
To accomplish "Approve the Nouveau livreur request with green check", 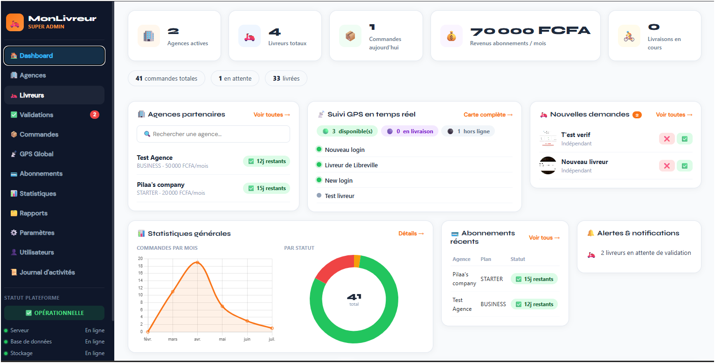I will (685, 165).
